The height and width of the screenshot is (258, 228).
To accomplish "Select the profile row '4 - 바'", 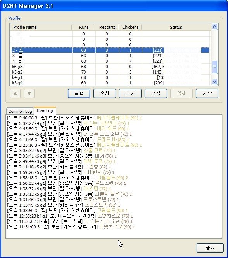I will 110,61.
